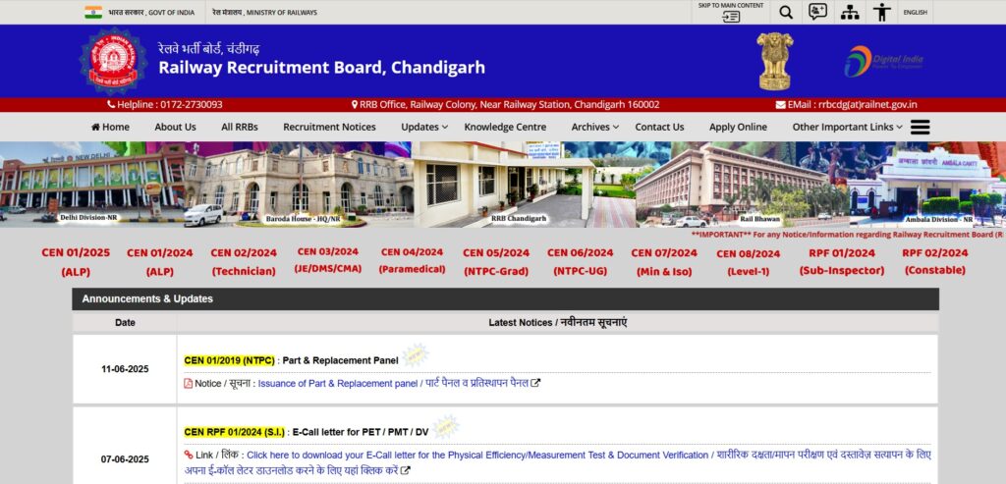The image size is (1006, 484).
Task: Open the accessibility options person icon
Action: point(882,12)
